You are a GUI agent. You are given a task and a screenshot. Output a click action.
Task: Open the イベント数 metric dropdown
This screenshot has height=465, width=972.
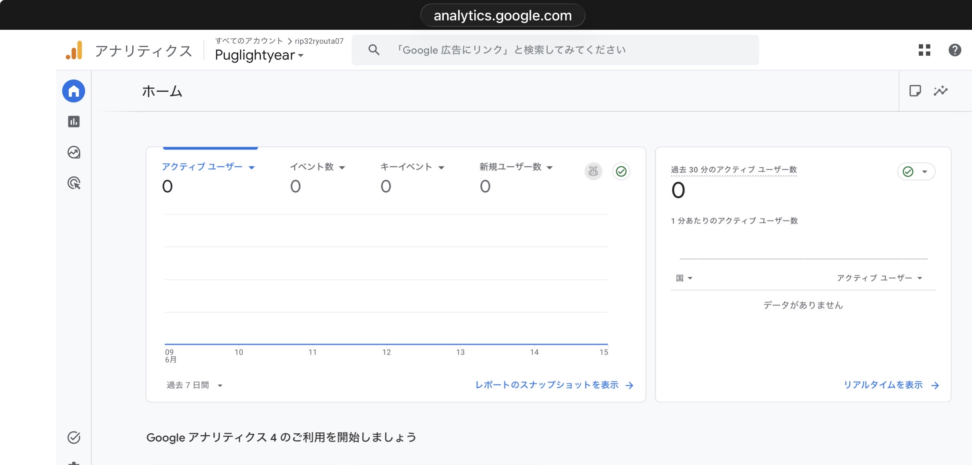(x=317, y=167)
